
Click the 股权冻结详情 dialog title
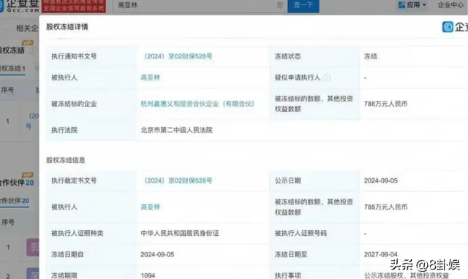click(67, 27)
